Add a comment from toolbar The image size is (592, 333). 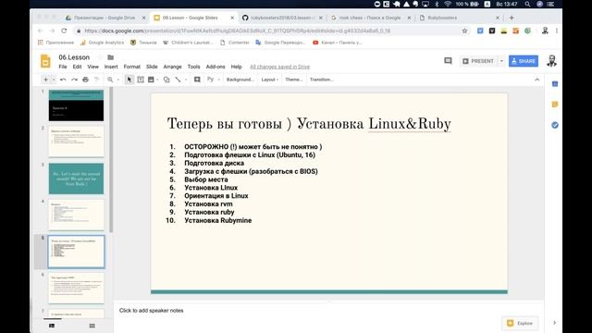[197, 80]
